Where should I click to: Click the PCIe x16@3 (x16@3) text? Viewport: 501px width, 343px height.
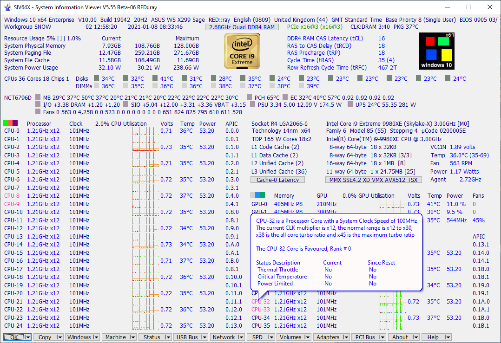(315, 27)
